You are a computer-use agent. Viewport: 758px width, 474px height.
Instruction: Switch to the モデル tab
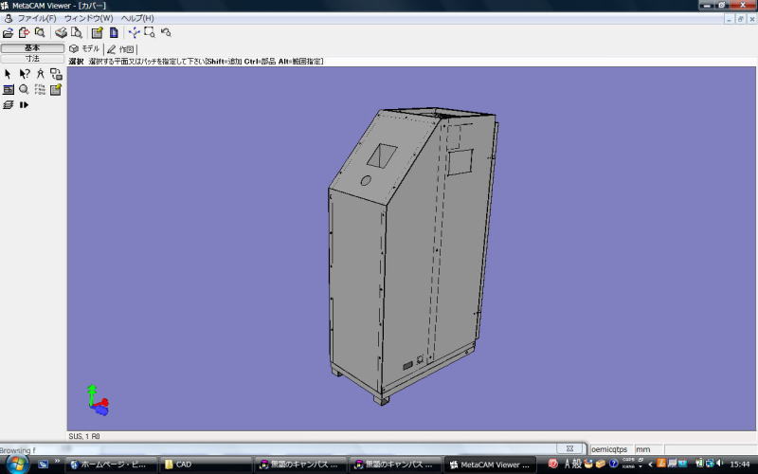(x=84, y=49)
